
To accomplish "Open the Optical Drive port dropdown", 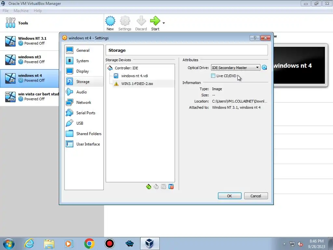I will click(235, 68).
